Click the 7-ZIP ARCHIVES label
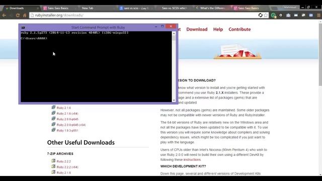 (60, 154)
